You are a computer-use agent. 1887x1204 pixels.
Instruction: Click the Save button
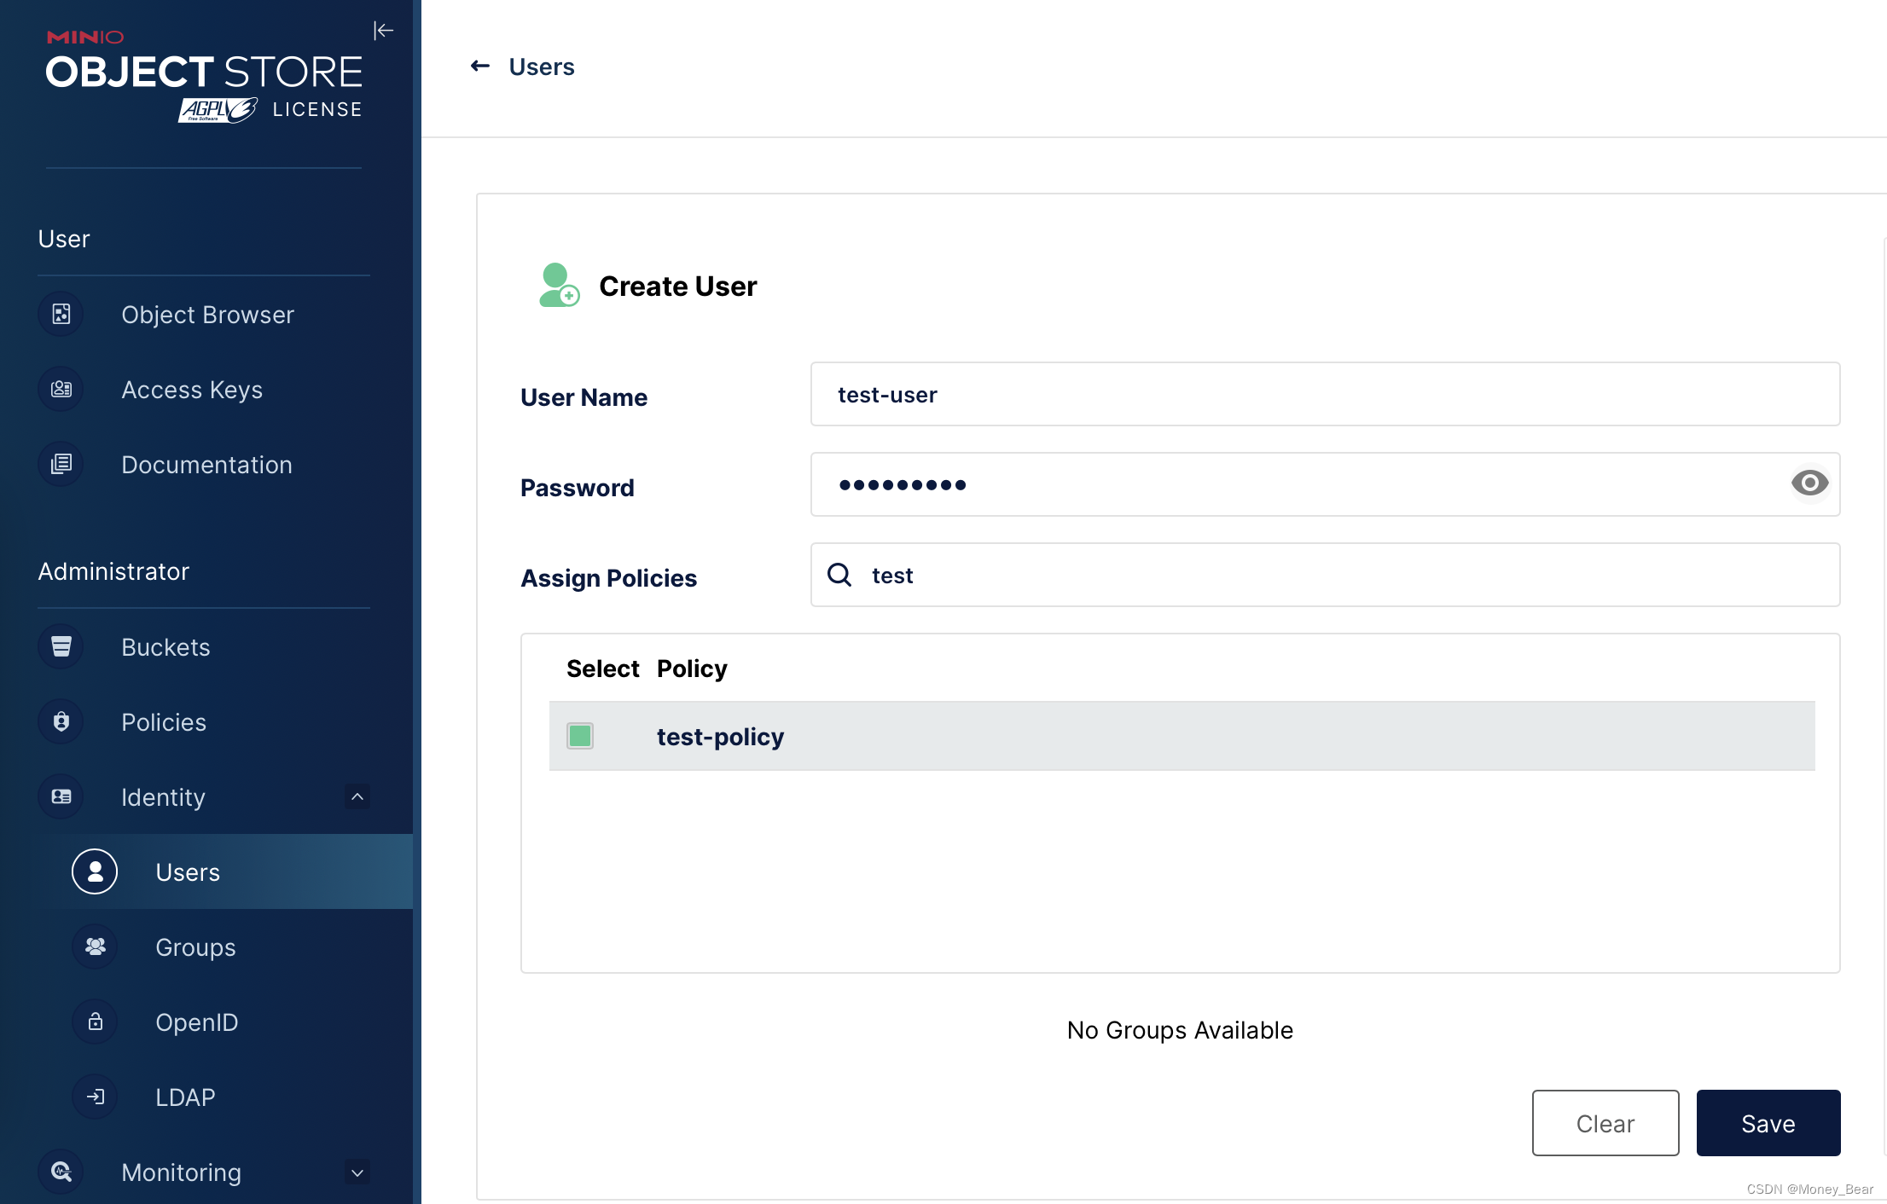pyautogui.click(x=1768, y=1121)
